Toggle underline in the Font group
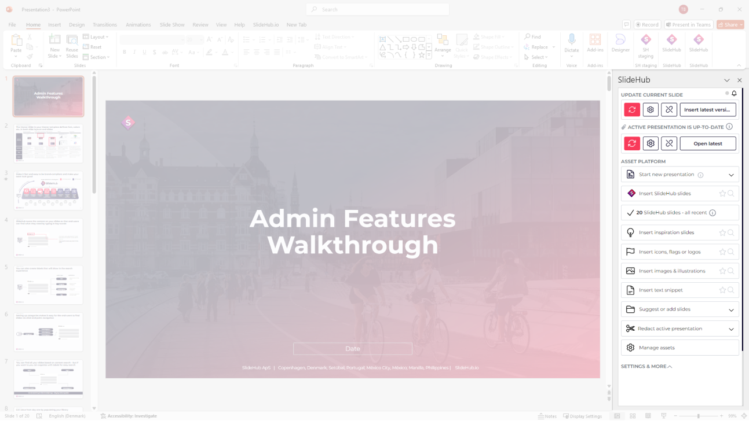The image size is (749, 421). click(x=144, y=51)
